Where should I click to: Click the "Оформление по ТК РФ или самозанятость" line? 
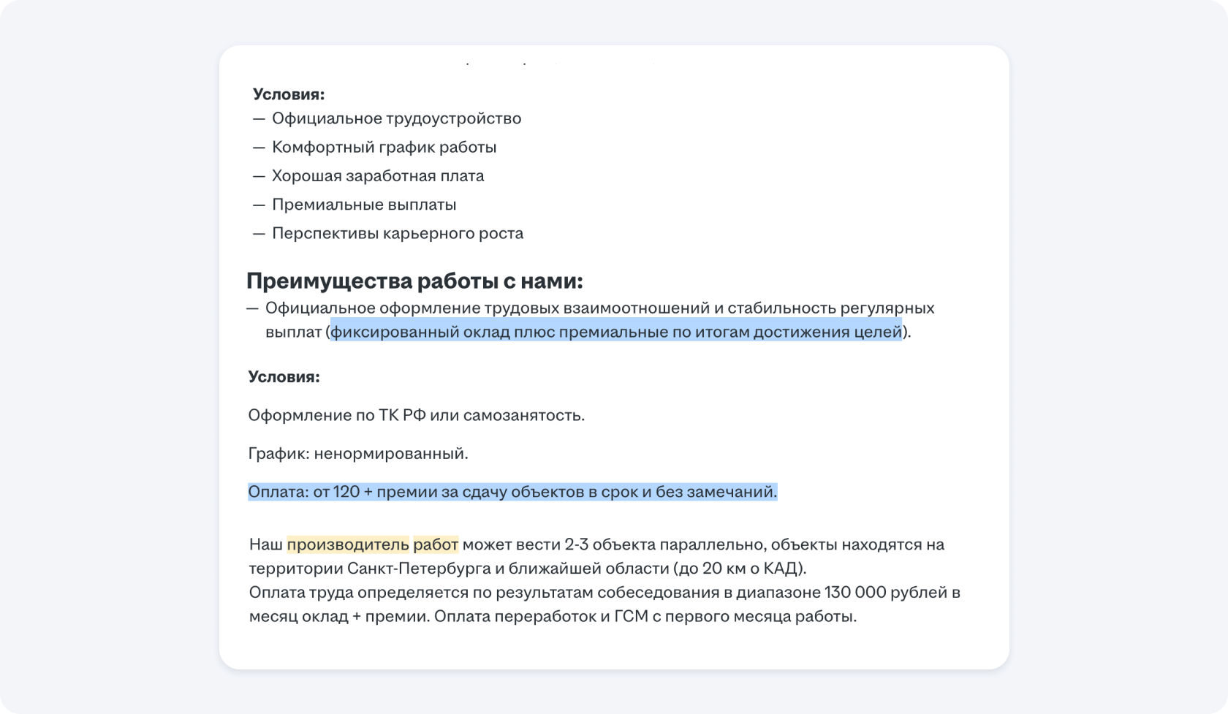coord(416,415)
